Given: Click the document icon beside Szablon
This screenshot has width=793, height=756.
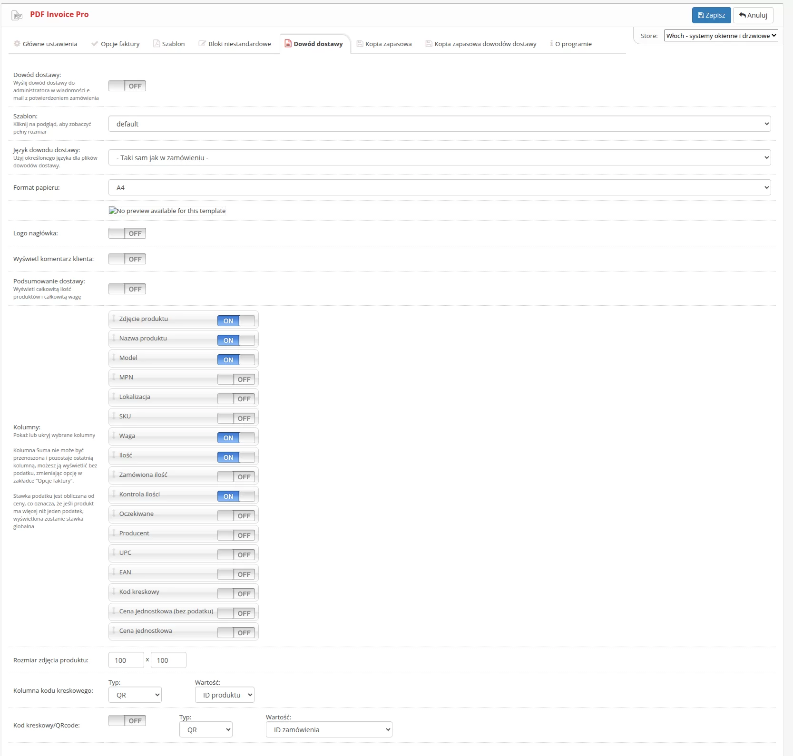Looking at the screenshot, I should point(156,44).
